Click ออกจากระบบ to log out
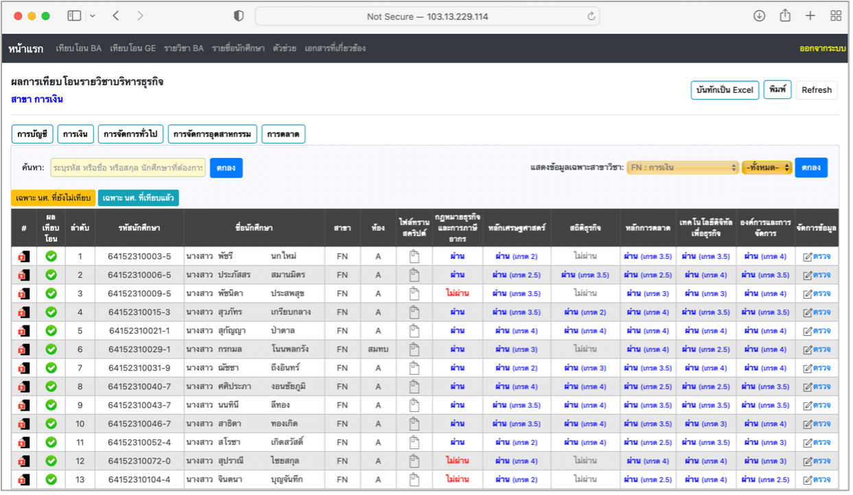853x495 pixels. coord(822,48)
